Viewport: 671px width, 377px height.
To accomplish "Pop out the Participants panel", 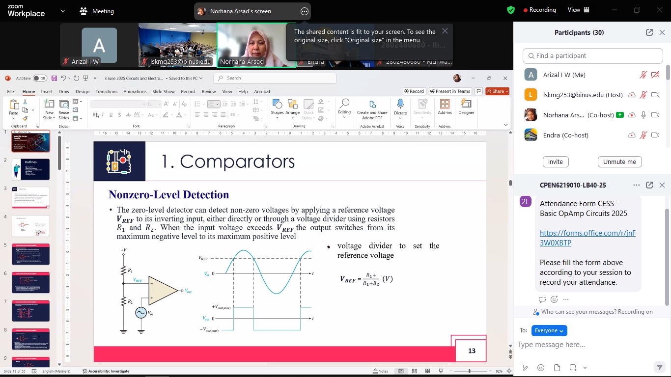I will (x=649, y=32).
